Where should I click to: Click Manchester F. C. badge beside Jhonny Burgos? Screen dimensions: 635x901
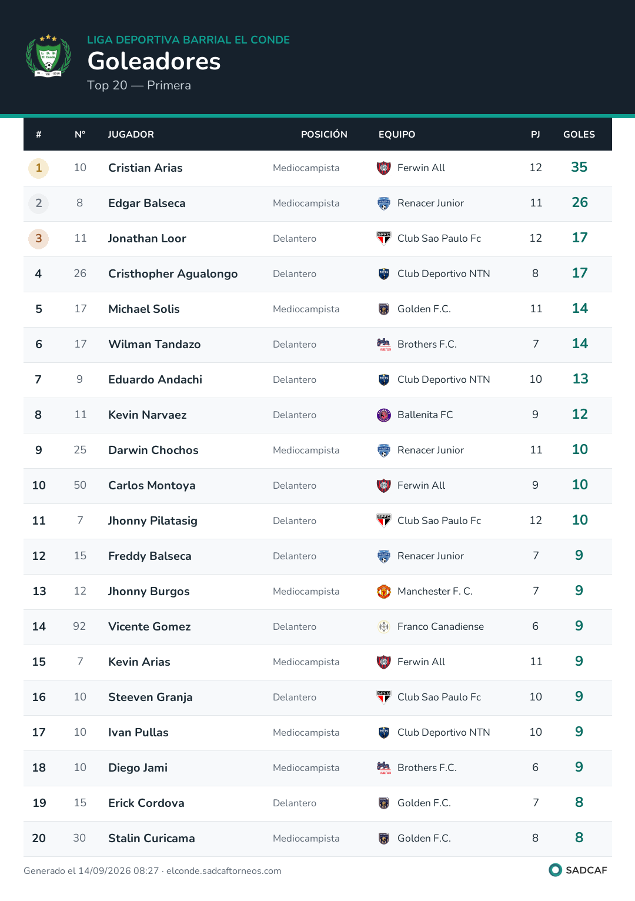(x=384, y=592)
